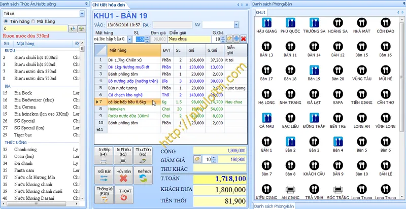This screenshot has width=406, height=209.
Task: Select the BÀN LẺ table icon
Action: [x=386, y=165]
